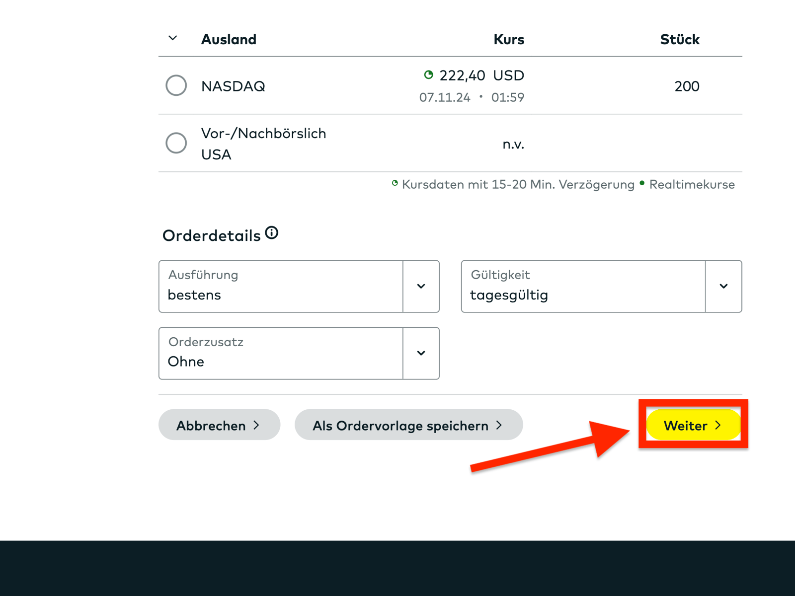The width and height of the screenshot is (795, 596).
Task: Click the arrow icon on Als Ordervorlage speichern
Action: 500,425
